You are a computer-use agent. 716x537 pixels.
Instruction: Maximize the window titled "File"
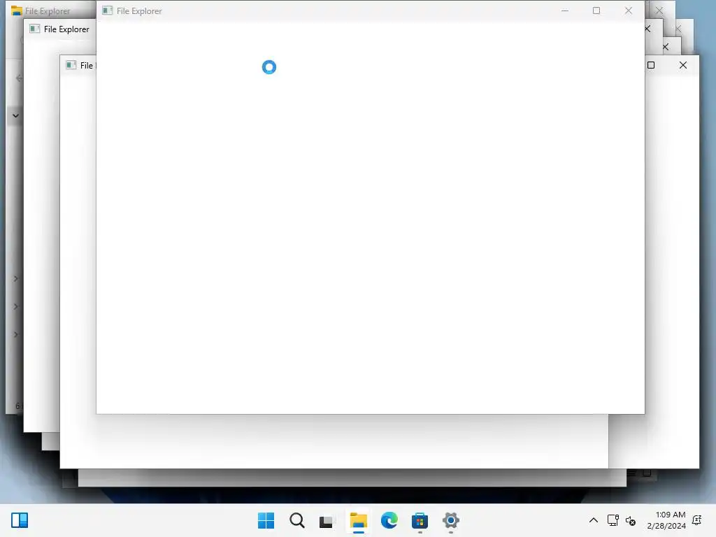pyautogui.click(x=651, y=65)
